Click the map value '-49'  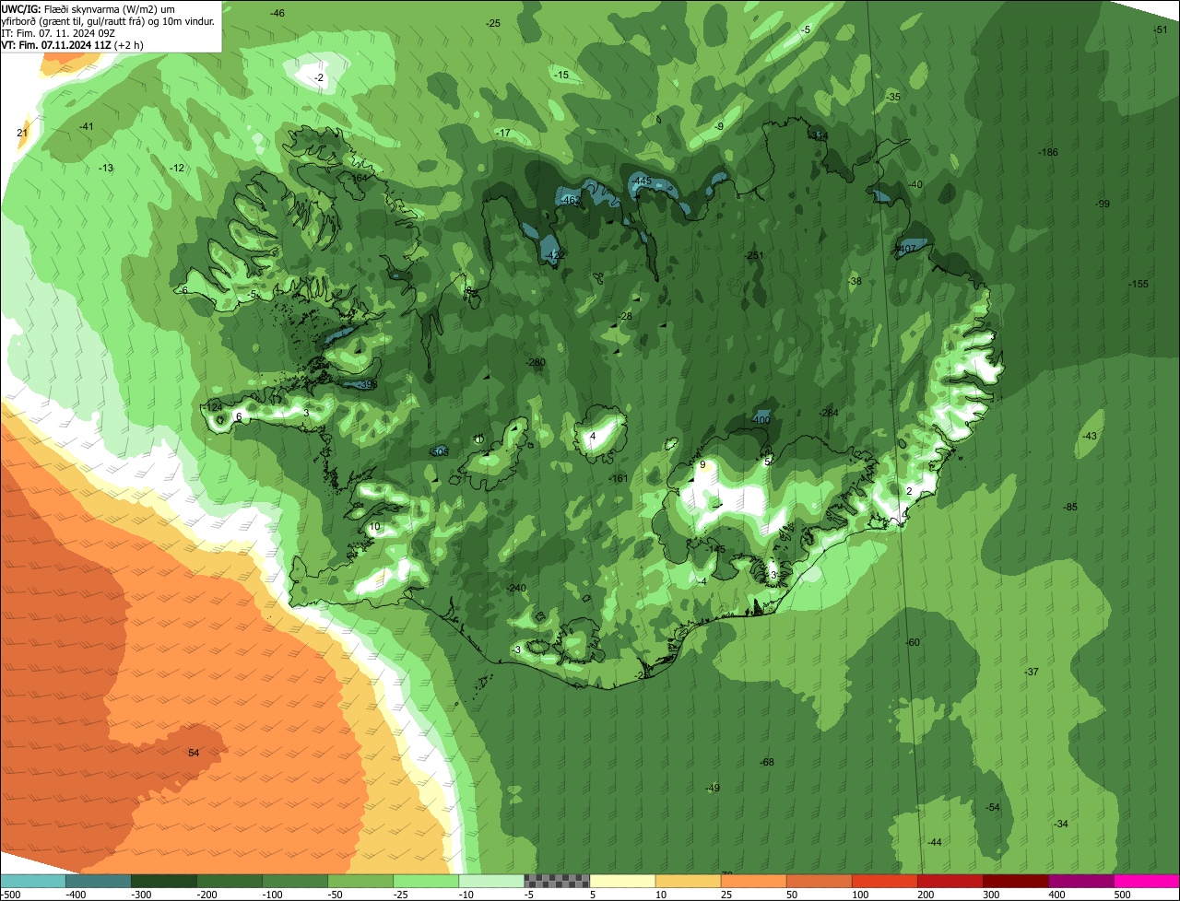[x=712, y=788]
